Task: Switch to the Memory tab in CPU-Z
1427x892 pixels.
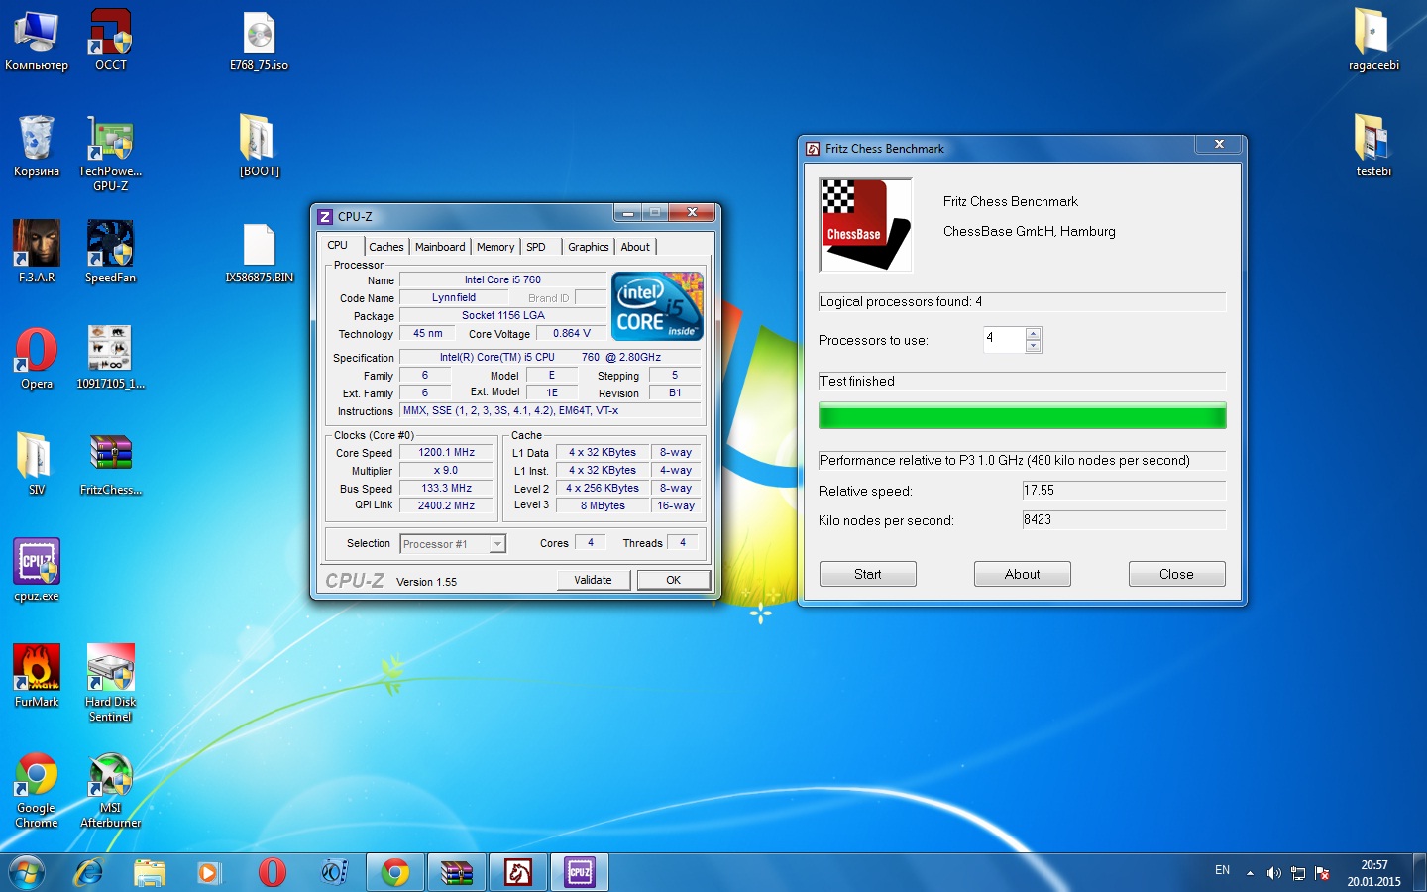Action: coord(494,247)
